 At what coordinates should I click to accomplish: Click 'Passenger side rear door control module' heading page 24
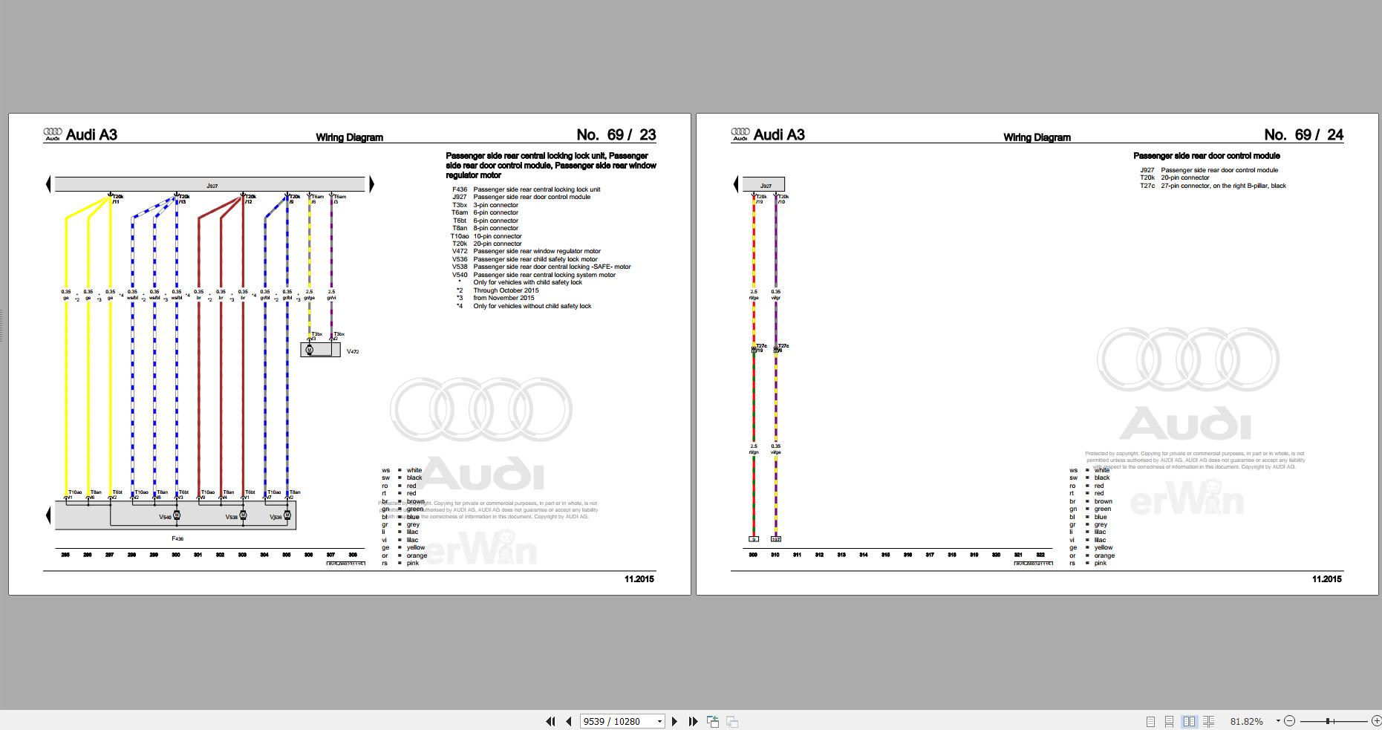1207,156
